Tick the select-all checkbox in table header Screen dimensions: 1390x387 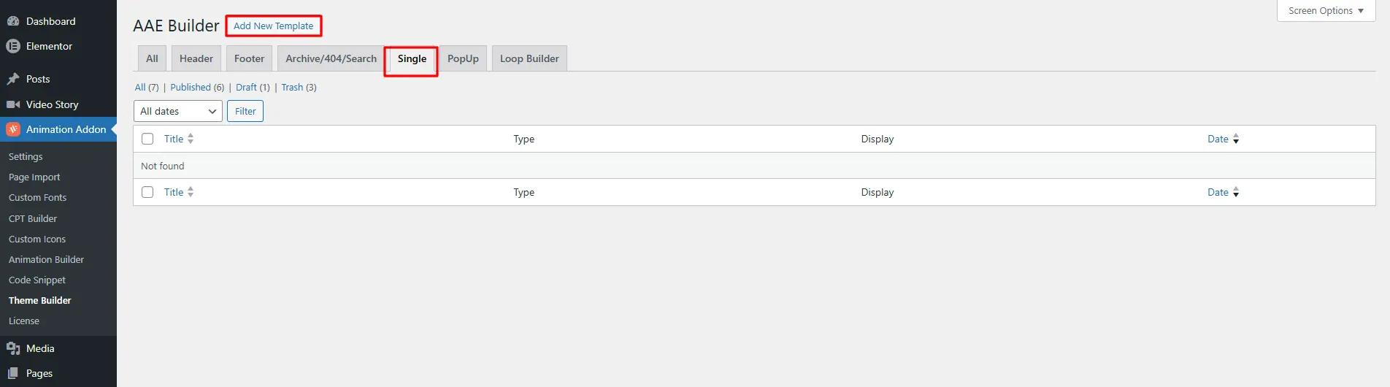tap(147, 139)
